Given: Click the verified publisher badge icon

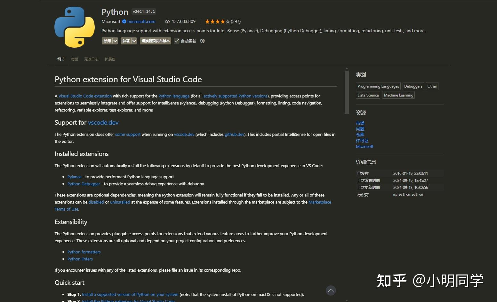Looking at the screenshot, I should pyautogui.click(x=124, y=21).
